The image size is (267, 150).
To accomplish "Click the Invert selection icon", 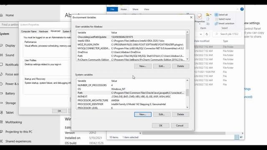I will coord(216,23).
